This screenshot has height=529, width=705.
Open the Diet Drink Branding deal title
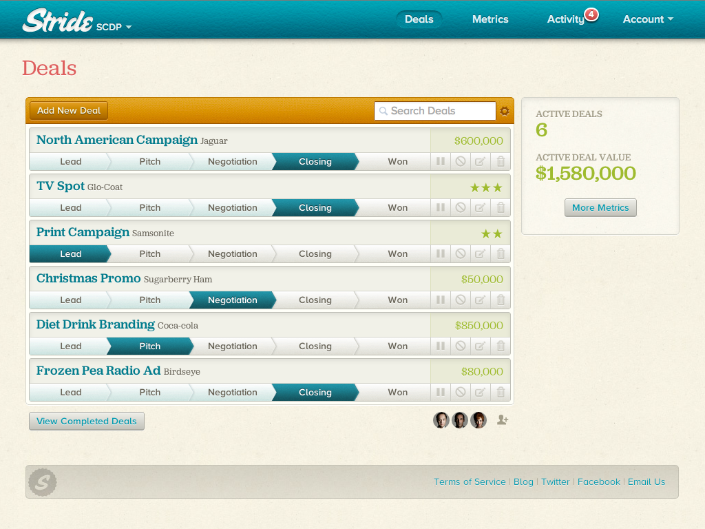point(95,324)
